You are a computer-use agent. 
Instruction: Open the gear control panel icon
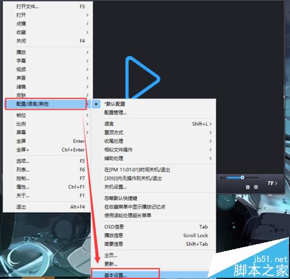point(256,187)
